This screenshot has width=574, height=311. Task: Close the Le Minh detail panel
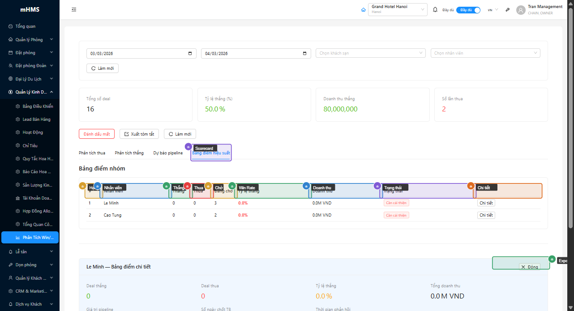pyautogui.click(x=529, y=267)
